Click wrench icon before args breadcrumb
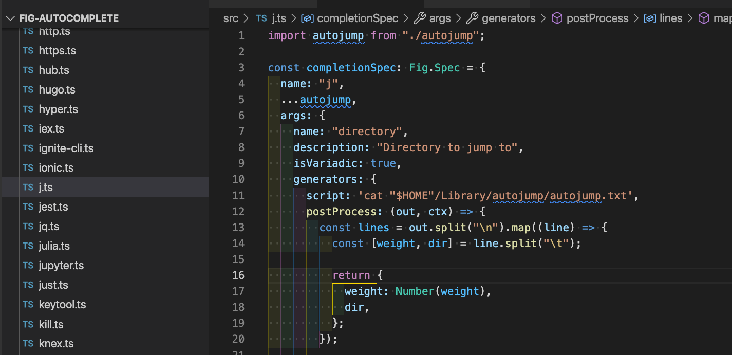 coord(420,18)
